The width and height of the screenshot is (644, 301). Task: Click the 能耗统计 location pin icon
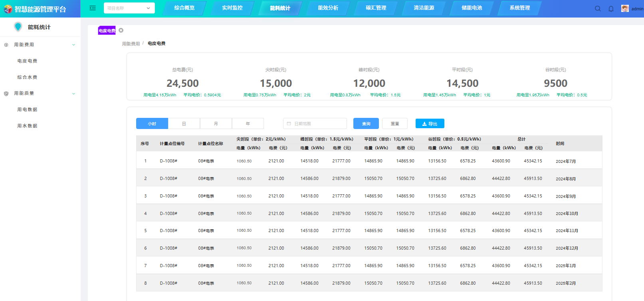[x=18, y=27]
